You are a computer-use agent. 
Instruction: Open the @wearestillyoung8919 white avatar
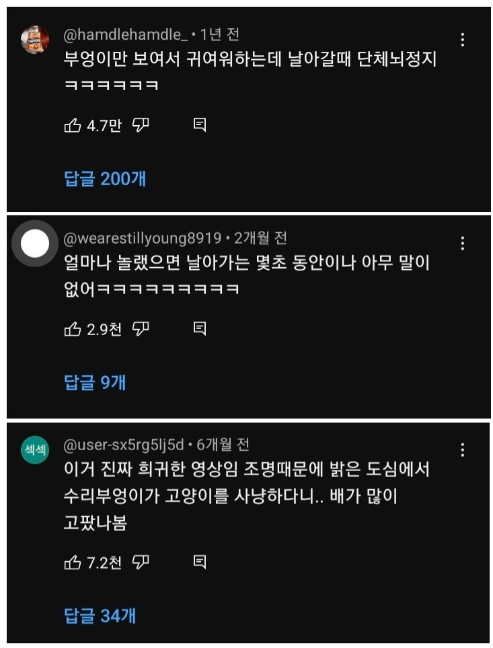[35, 244]
